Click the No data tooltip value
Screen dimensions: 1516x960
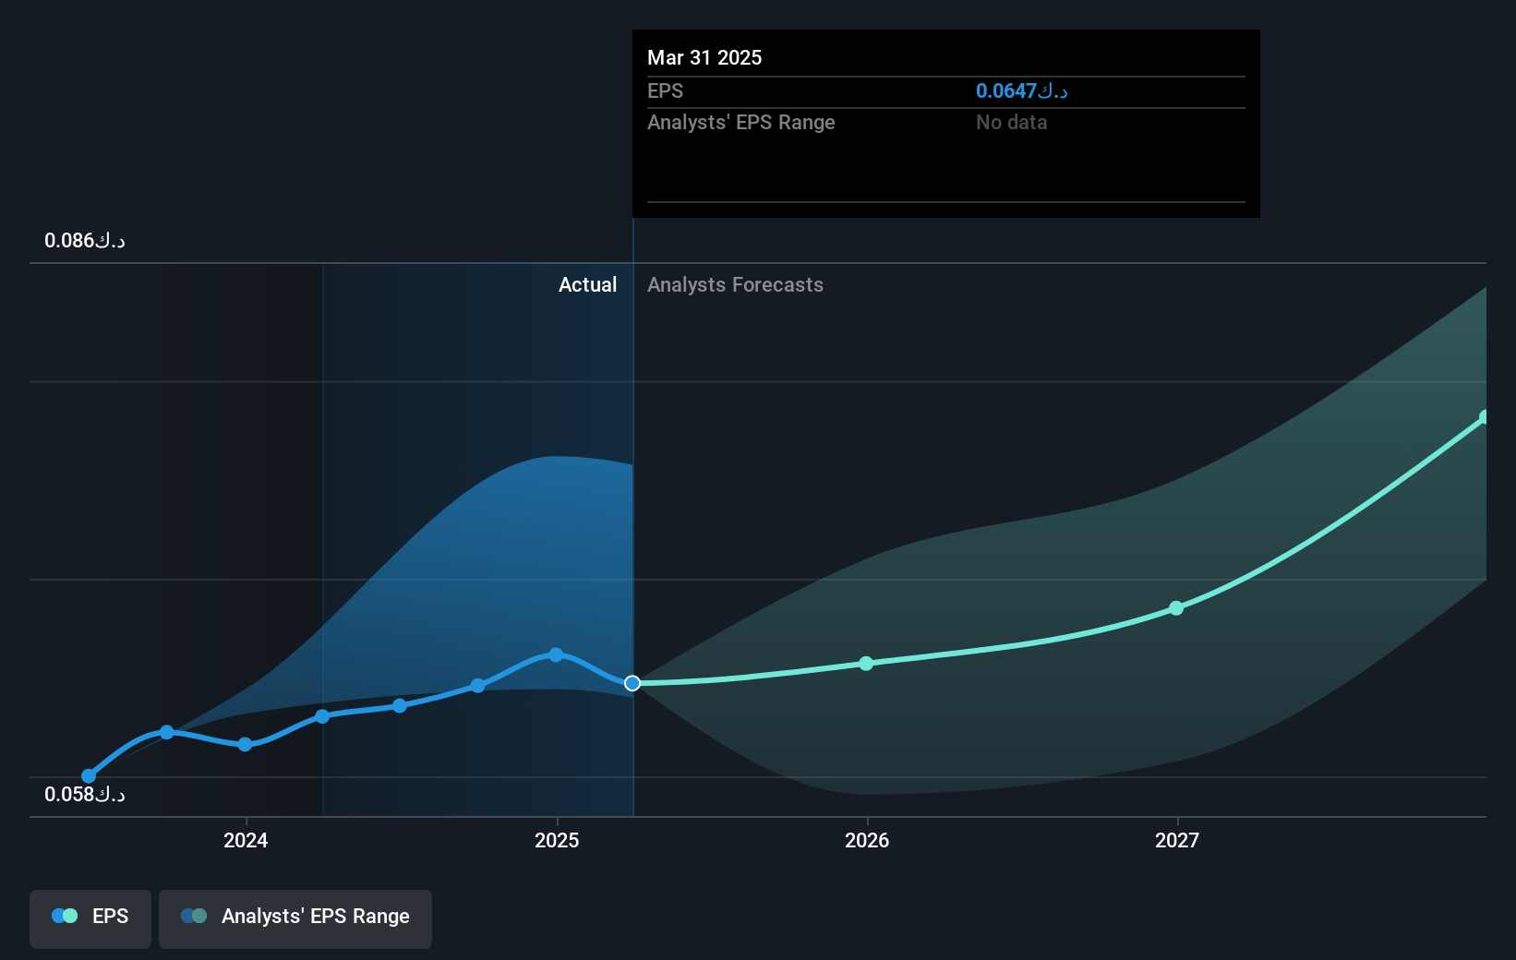point(1011,122)
